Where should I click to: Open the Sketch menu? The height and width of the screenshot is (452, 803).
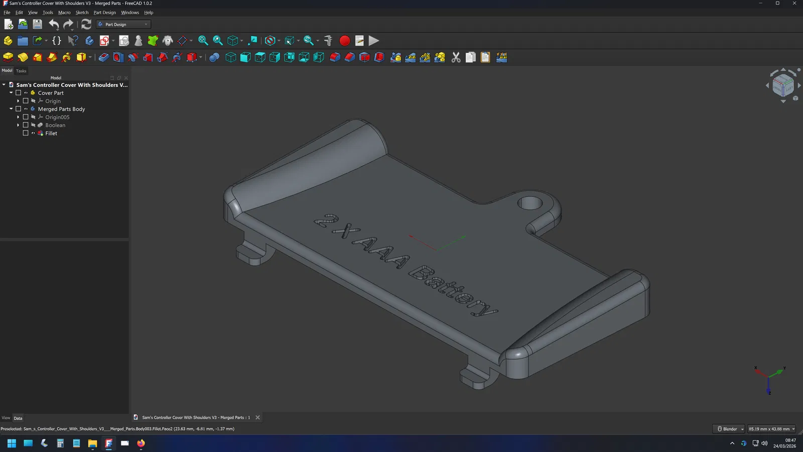[x=82, y=13]
